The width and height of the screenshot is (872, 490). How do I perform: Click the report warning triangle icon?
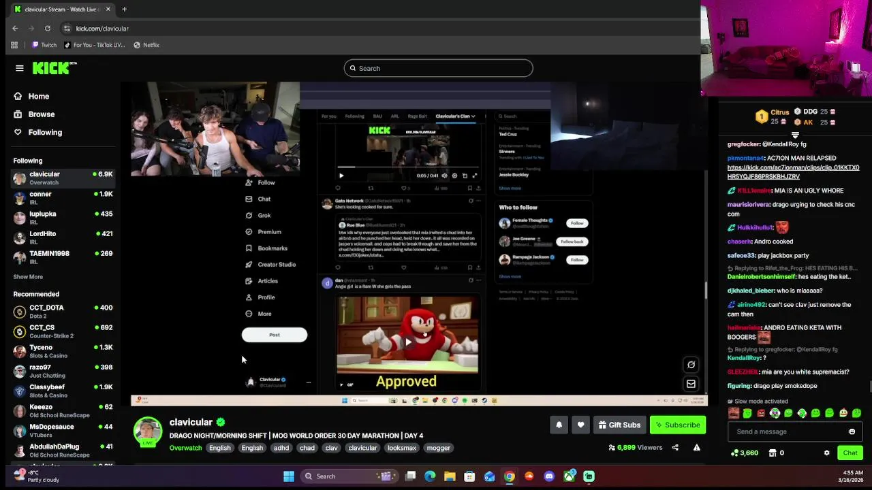click(696, 448)
